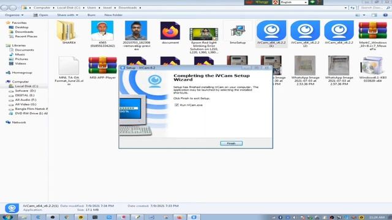Click Open in Explorer toolbar
This screenshot has height=220, width=392.
click(x=40, y=15)
